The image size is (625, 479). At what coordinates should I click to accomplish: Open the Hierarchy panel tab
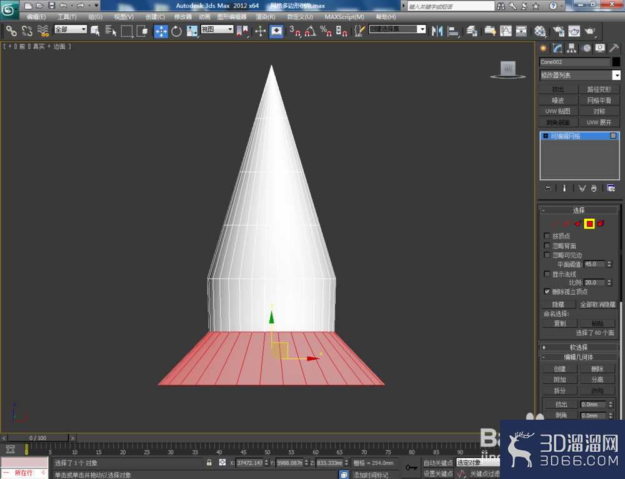[x=572, y=49]
